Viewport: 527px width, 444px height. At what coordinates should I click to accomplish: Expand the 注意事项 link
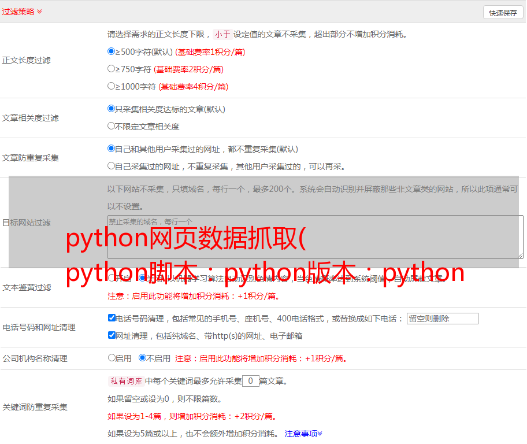(303, 433)
